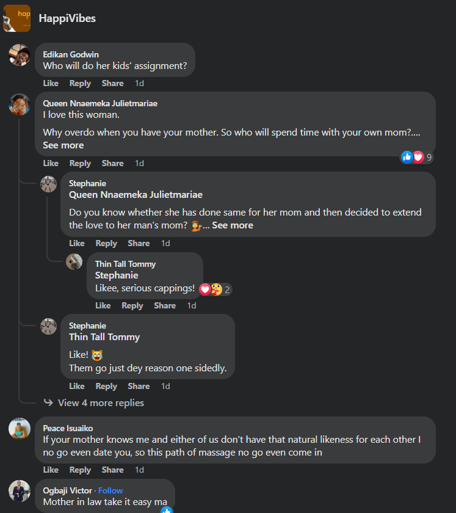Expand View 4 more replies
Viewport: 456px width, 513px height.
tap(101, 403)
